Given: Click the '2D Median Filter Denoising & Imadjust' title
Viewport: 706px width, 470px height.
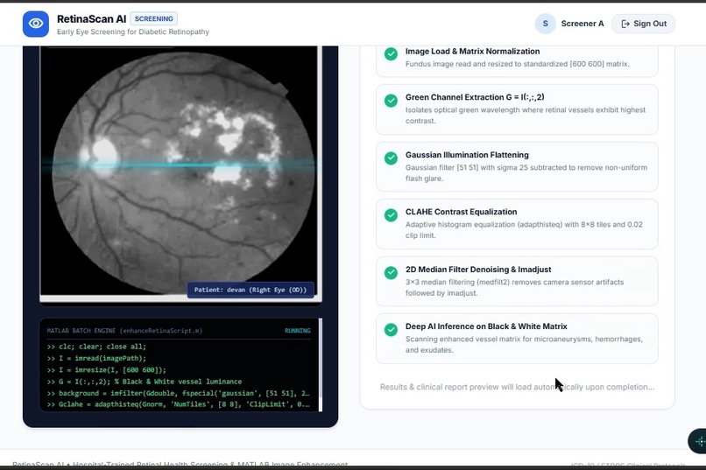Looking at the screenshot, I should [478, 270].
